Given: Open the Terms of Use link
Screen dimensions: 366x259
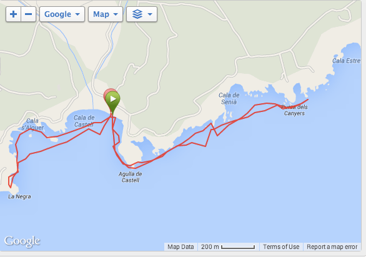Looking at the screenshot, I should coord(281,247).
